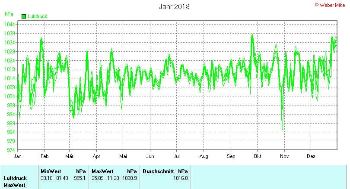Select the Feb label on the time axis
This screenshot has height=189, width=350.
44,156
